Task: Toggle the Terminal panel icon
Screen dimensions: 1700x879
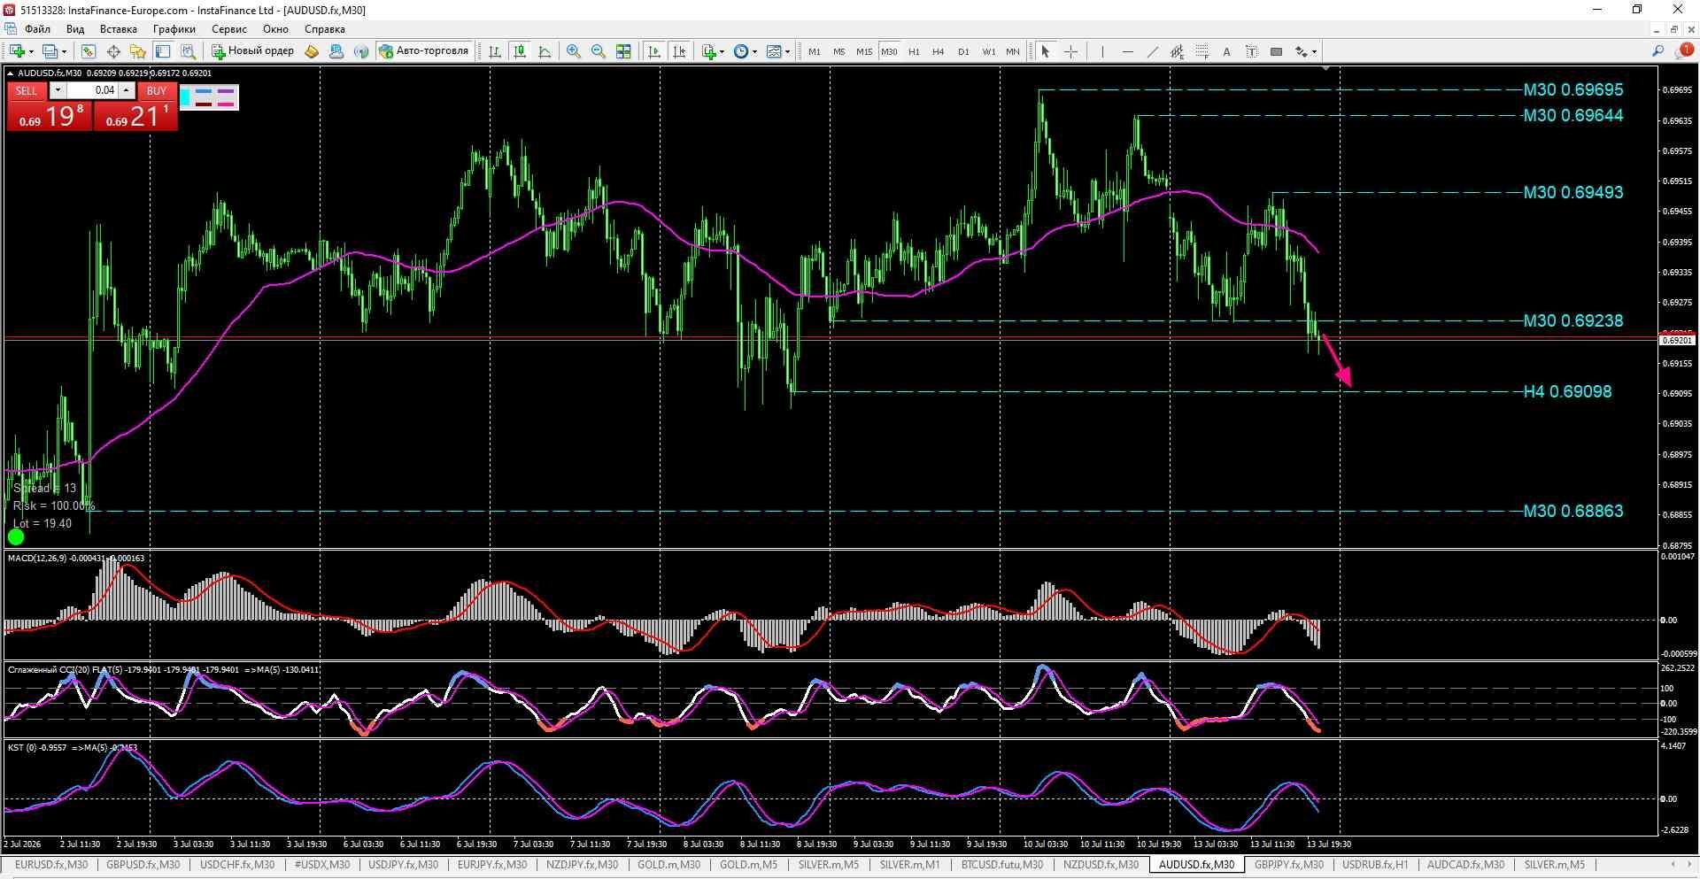Action: [x=163, y=51]
